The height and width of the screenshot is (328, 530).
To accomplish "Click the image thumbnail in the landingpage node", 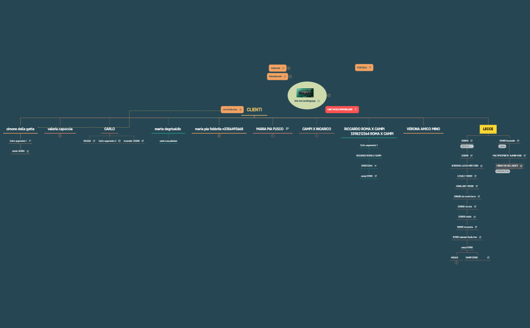I will 305,92.
